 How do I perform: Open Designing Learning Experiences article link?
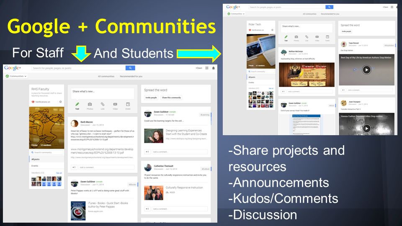click(186, 132)
